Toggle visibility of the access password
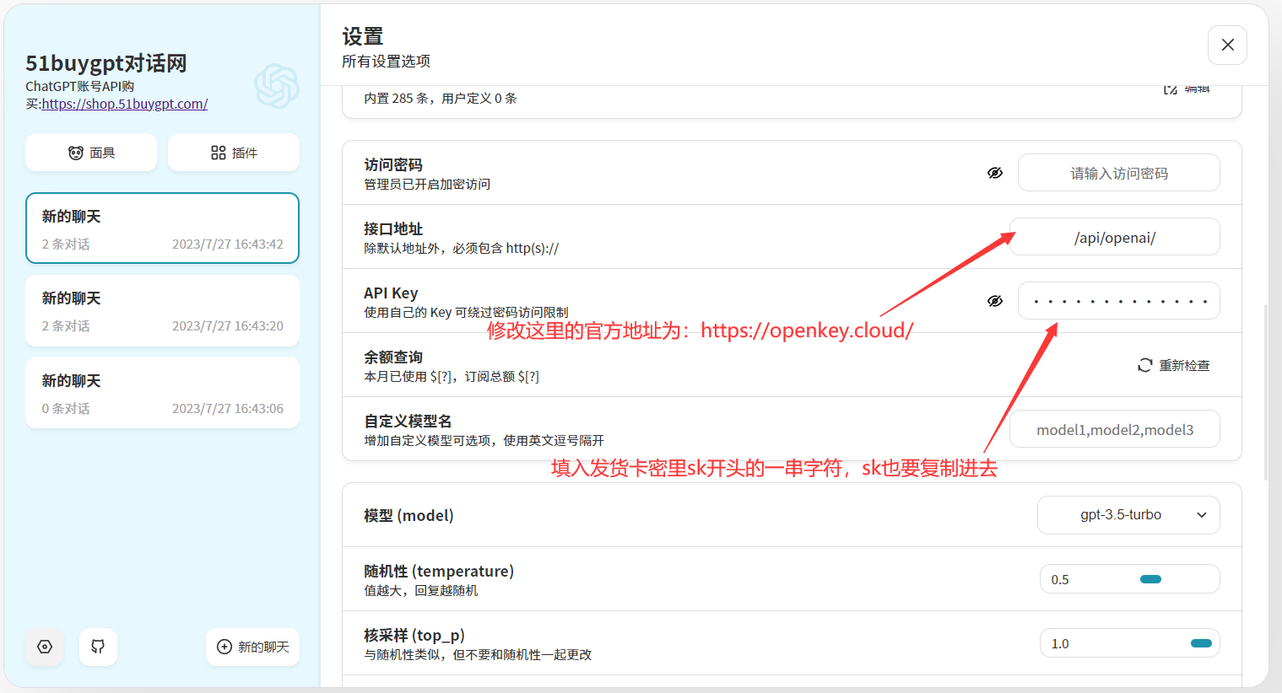The width and height of the screenshot is (1282, 693). 995,173
